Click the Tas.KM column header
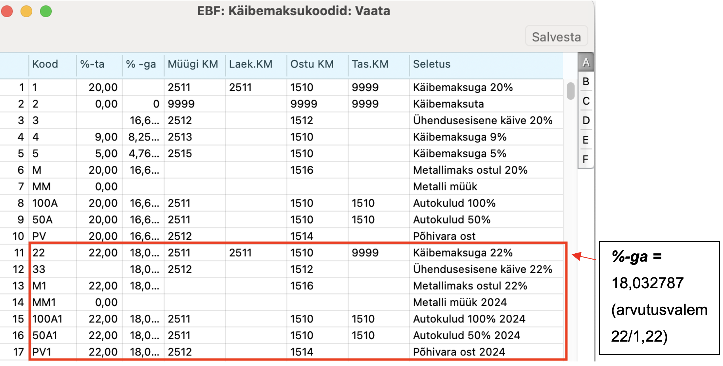723x366 pixels. tap(379, 64)
